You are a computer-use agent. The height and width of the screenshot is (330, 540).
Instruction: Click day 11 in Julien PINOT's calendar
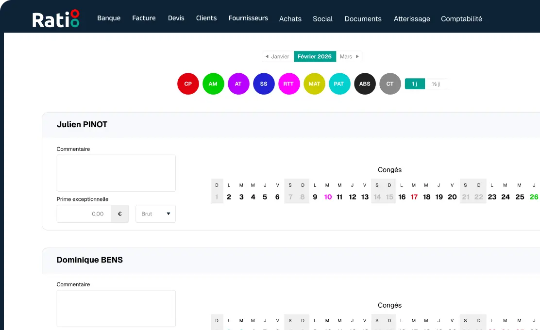(x=339, y=197)
